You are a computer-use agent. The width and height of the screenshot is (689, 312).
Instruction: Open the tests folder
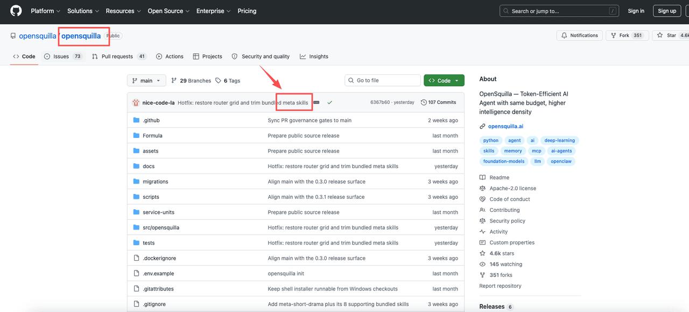(x=149, y=243)
